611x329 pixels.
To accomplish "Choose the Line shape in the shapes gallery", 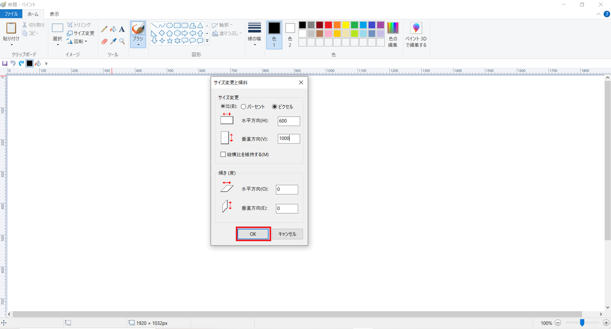I will pos(154,25).
